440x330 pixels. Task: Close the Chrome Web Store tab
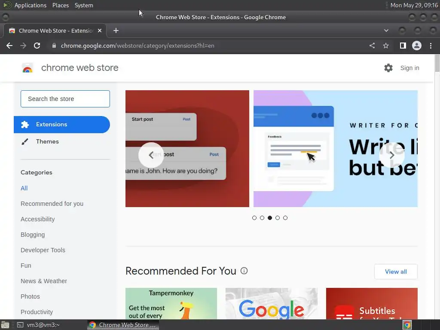[x=100, y=31]
